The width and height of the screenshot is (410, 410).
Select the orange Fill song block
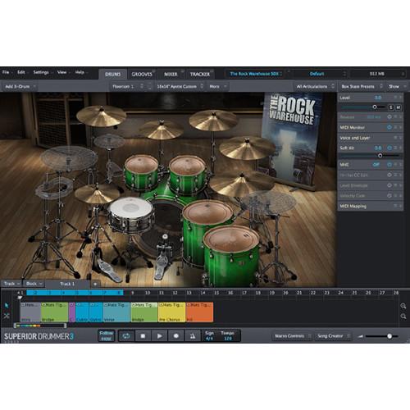coord(199,312)
